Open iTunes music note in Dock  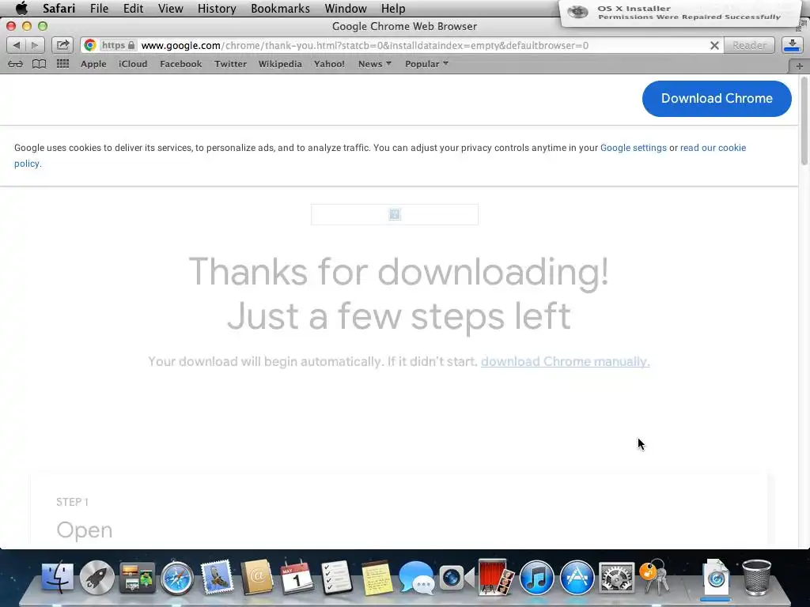coord(537,577)
